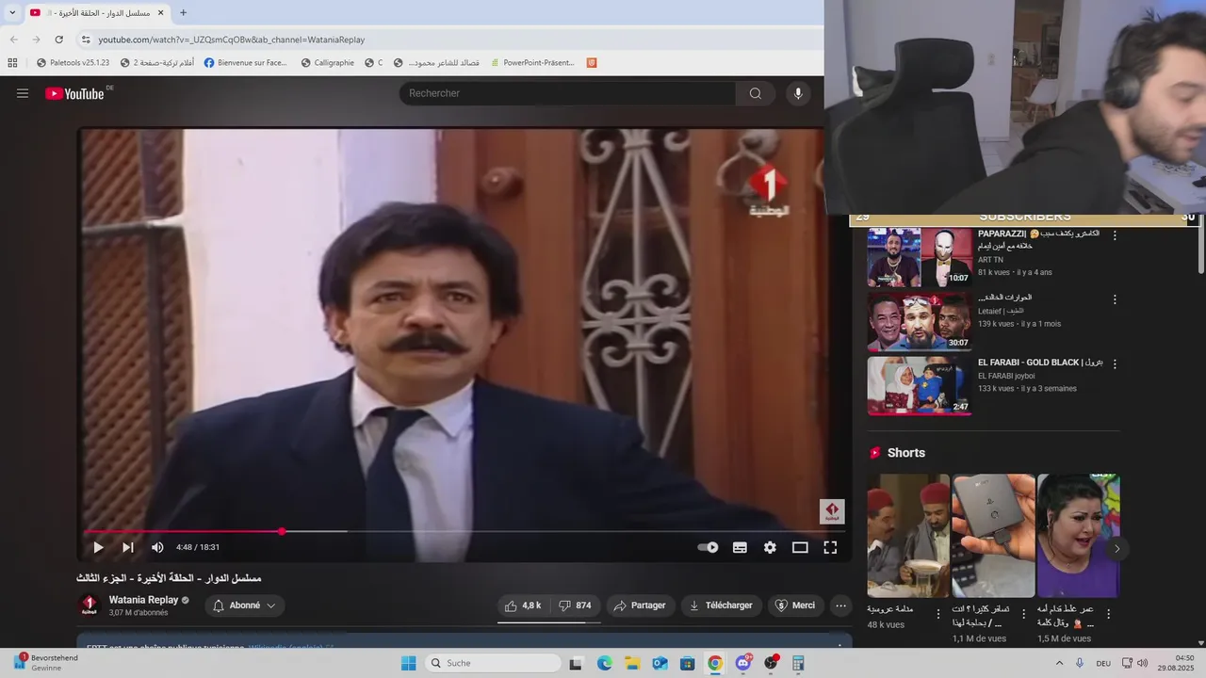Open PAPARAZZI video thumbnail
1206x678 pixels.
point(919,257)
